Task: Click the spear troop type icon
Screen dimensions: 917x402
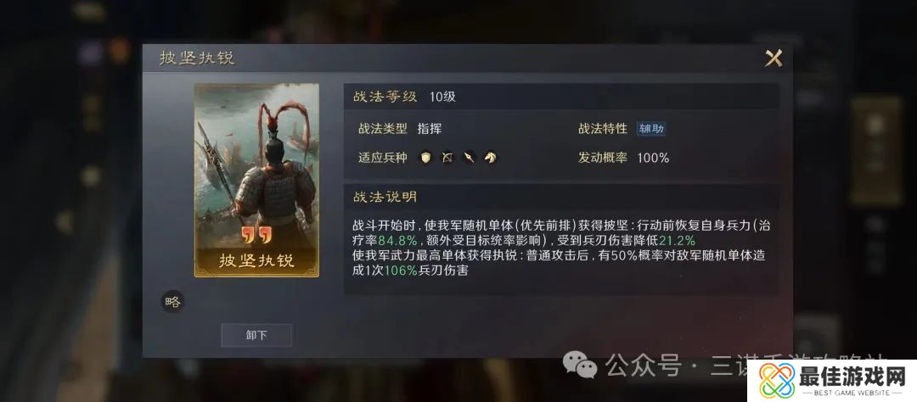Action: pyautogui.click(x=469, y=157)
